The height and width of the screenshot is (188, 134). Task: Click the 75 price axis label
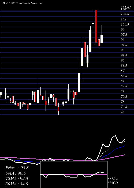123,112
